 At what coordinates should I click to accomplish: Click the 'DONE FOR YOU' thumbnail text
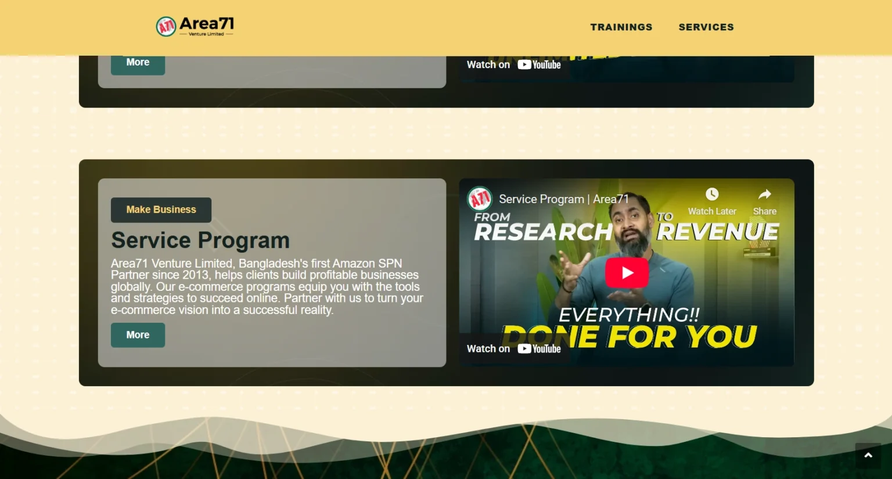pyautogui.click(x=662, y=337)
